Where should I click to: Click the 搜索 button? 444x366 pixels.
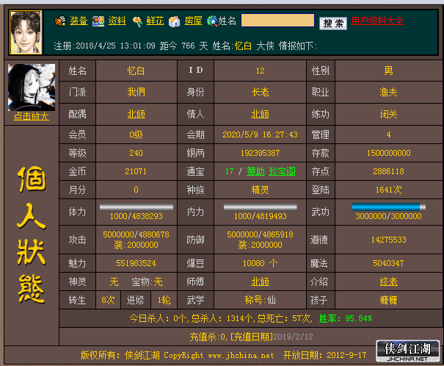tap(333, 24)
